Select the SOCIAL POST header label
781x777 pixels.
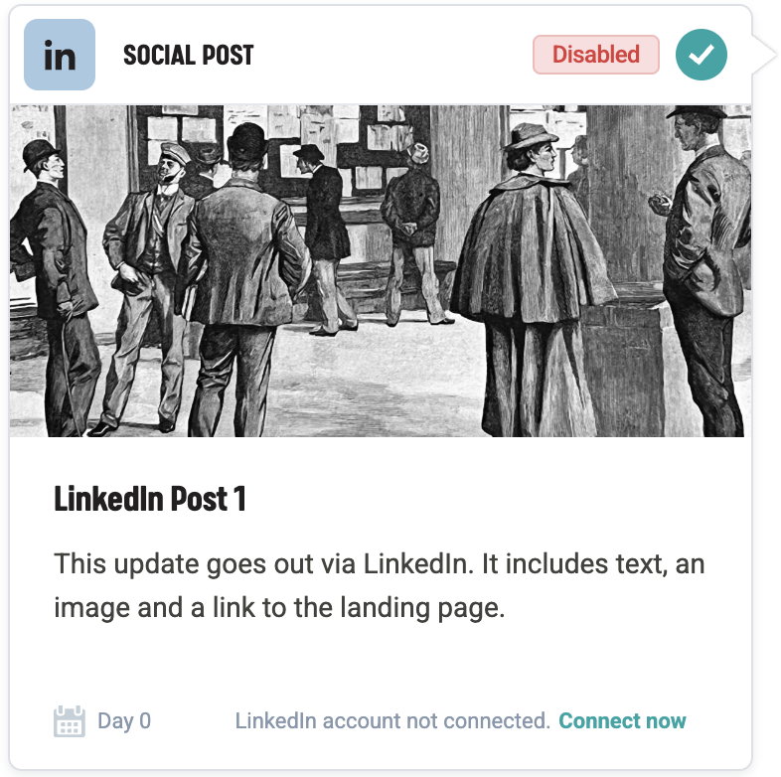[188, 55]
